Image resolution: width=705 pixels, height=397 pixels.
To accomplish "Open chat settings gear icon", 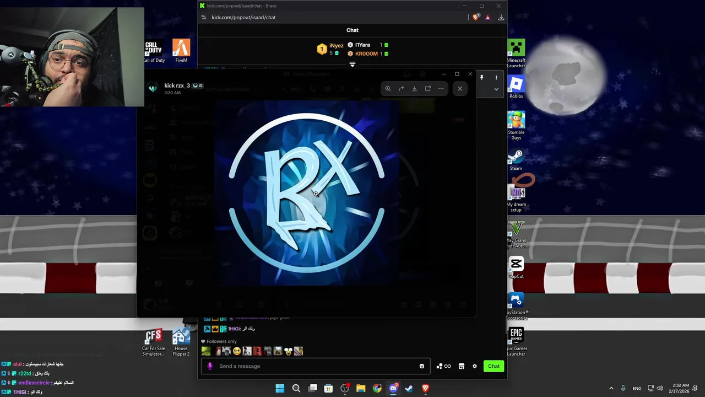I will tap(475, 366).
